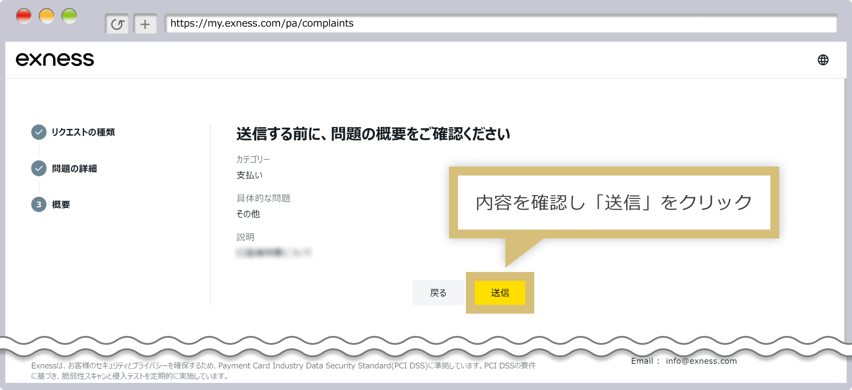The width and height of the screenshot is (852, 390).
Task: Click the カテゴリー label
Action: pos(253,159)
